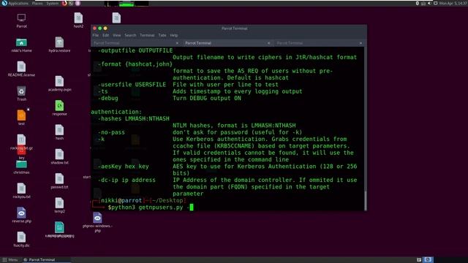This screenshot has height=263, width=468.
Task: Open the terminal Tabs menu
Action: [x=162, y=35]
